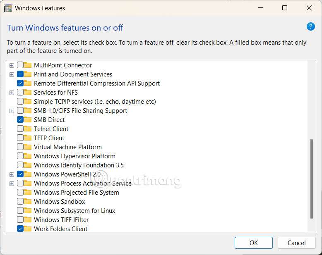This screenshot has width=322, height=255.
Task: Turn on the Windows Sandbox checkbox
Action: coord(20,202)
